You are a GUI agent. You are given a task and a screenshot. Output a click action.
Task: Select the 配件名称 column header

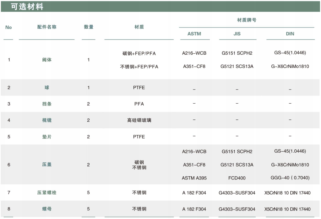click(x=47, y=27)
